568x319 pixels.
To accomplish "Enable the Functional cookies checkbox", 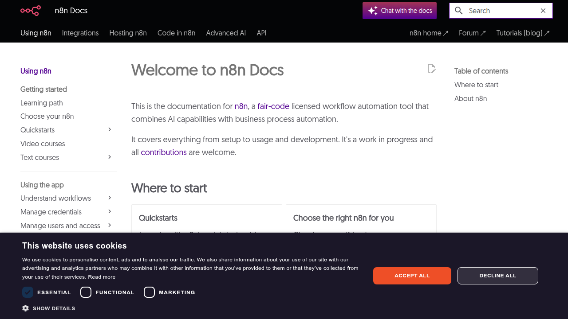I will [x=86, y=292].
